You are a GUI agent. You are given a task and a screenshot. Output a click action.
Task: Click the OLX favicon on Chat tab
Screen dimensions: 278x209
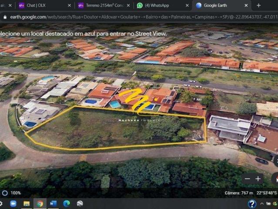21,6
